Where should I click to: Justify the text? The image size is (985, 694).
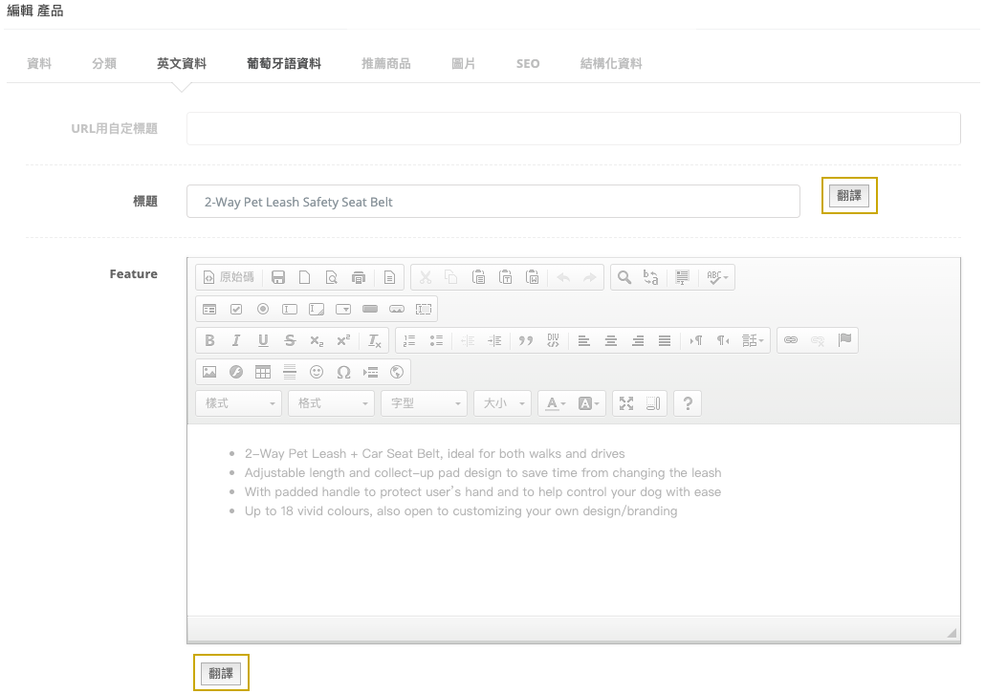point(665,340)
